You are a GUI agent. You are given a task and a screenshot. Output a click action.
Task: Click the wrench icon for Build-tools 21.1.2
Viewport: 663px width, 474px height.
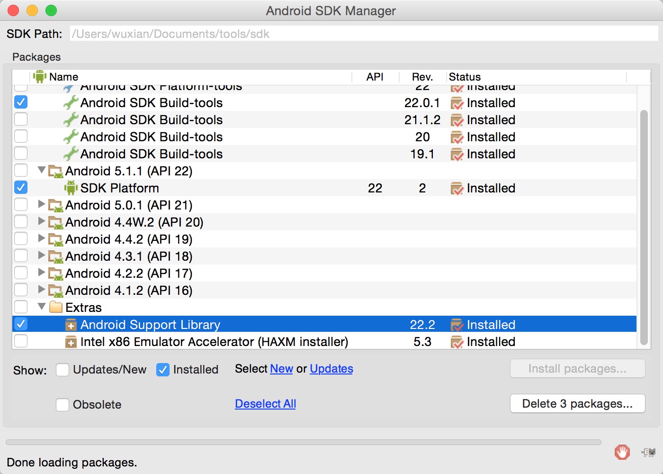[x=71, y=119]
